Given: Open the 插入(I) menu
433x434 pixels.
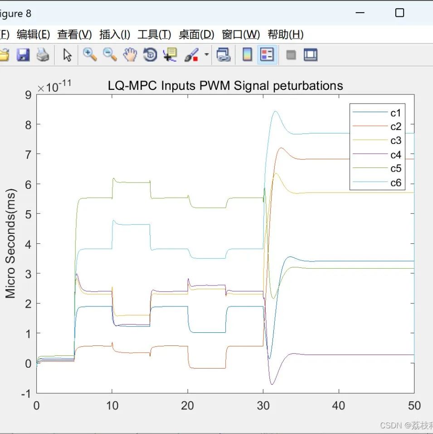Looking at the screenshot, I should pyautogui.click(x=114, y=35).
